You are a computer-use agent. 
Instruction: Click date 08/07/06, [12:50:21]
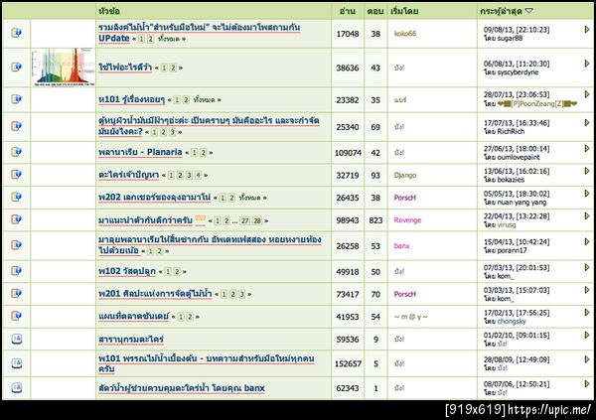coord(517,384)
